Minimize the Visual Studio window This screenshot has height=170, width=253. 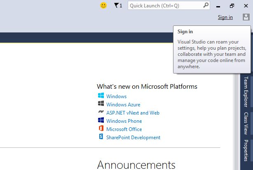[218, 6]
